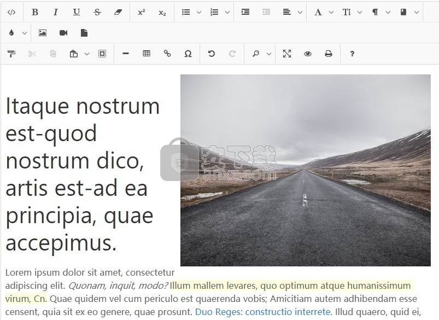Select all content
This screenshot has height=320, width=439.
click(x=102, y=54)
